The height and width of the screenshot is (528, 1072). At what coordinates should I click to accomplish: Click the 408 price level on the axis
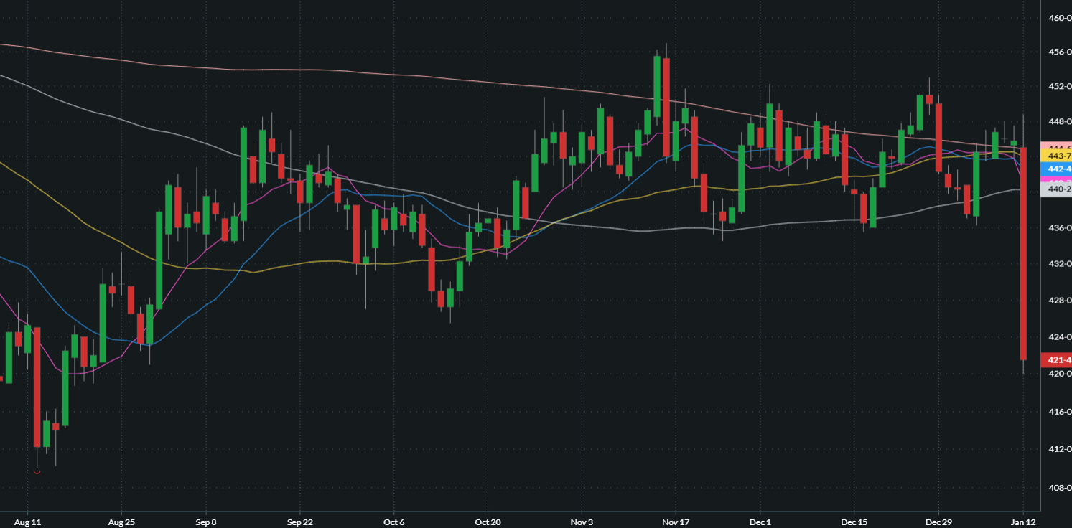coord(1060,488)
